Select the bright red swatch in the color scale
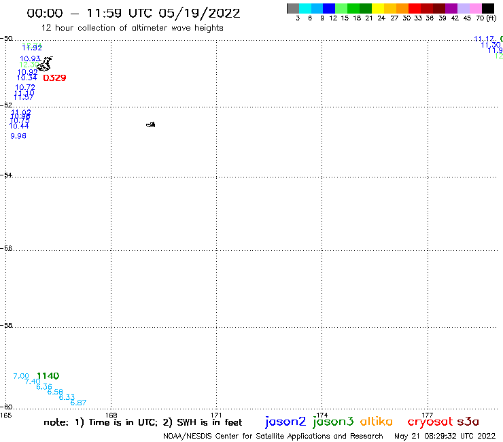Screen dimensions: 503x442 point(415,8)
